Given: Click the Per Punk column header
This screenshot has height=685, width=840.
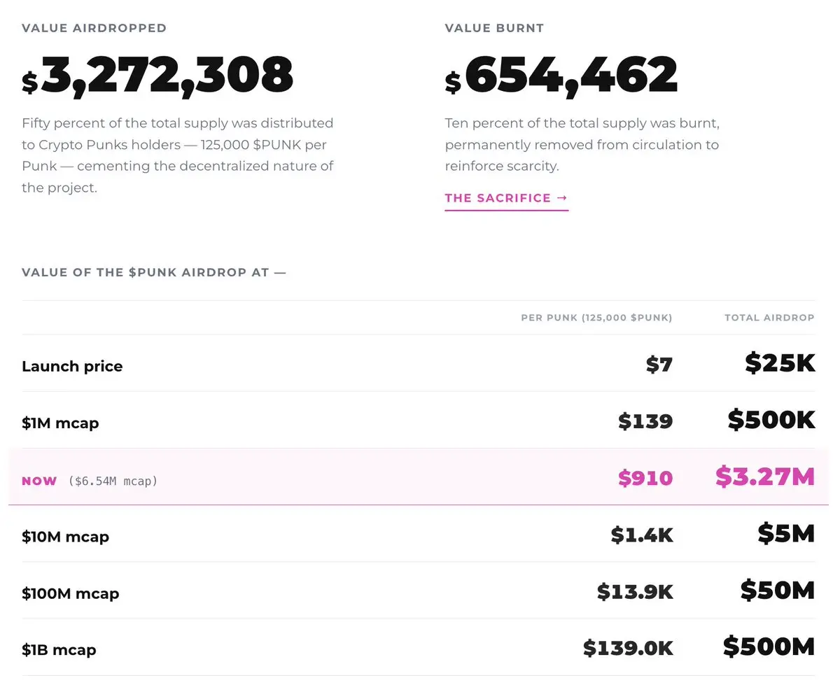Looking at the screenshot, I should click(596, 318).
